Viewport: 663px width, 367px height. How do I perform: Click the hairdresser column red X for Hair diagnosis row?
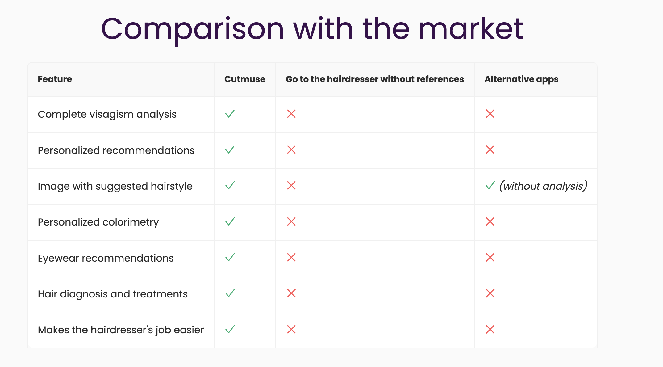[x=291, y=293]
